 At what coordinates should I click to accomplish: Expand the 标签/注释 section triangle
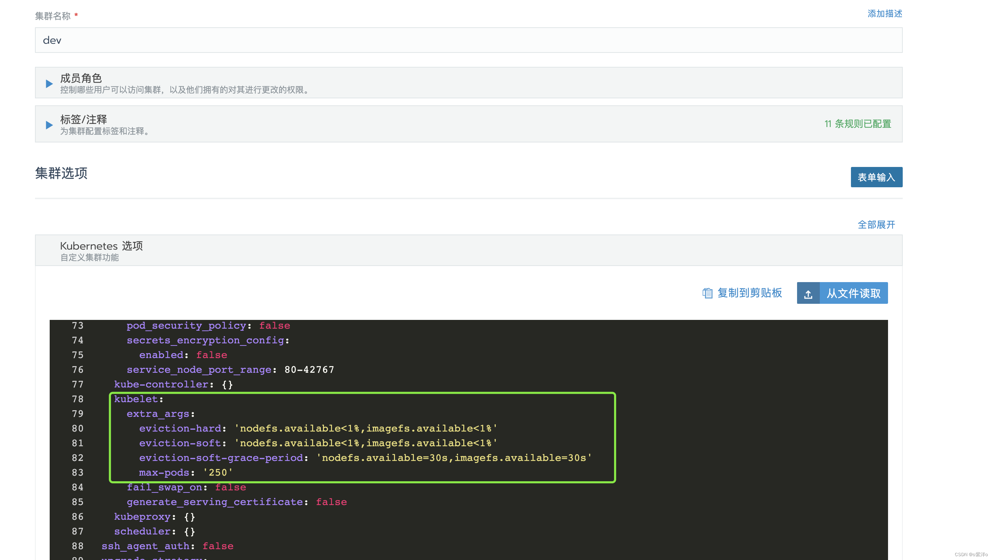(49, 125)
